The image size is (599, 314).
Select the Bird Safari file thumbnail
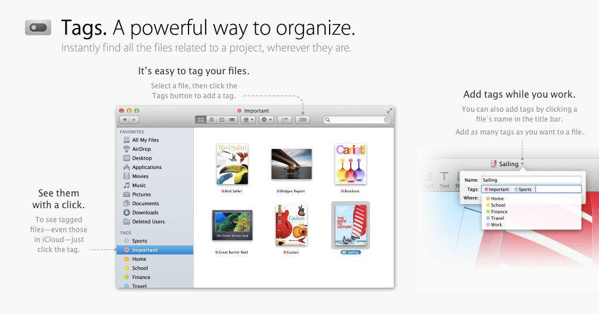232,164
